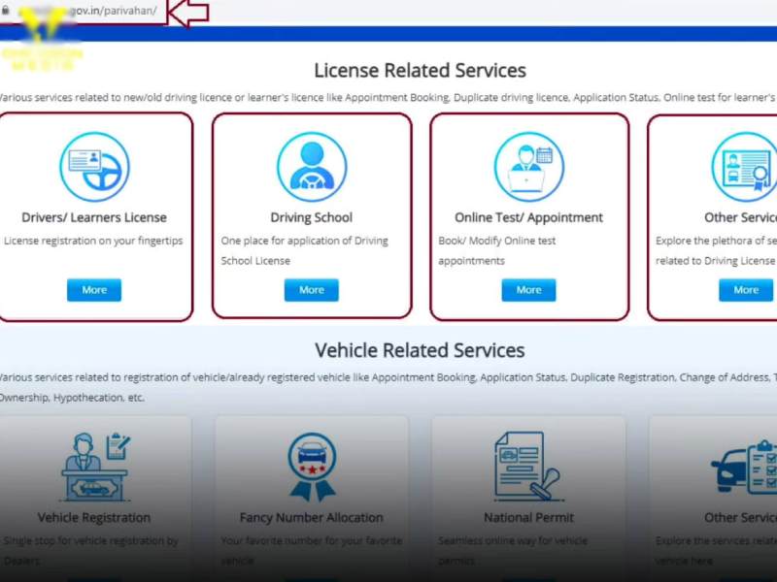This screenshot has width=777, height=582.
Task: Click 'Single stop for vehicle registration by' text
Action: (x=90, y=541)
